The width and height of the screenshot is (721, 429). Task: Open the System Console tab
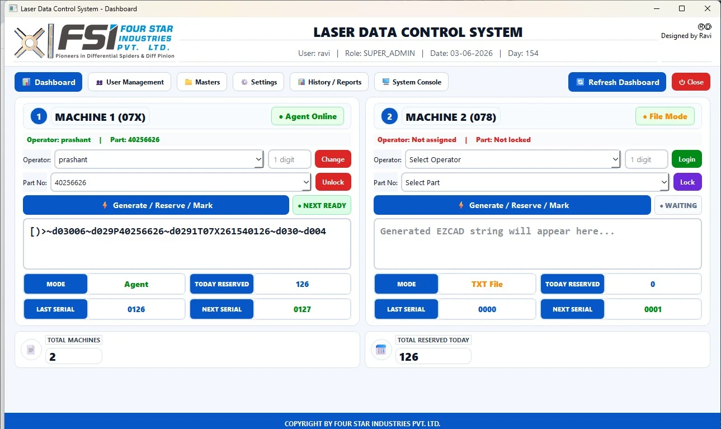pyautogui.click(x=411, y=82)
